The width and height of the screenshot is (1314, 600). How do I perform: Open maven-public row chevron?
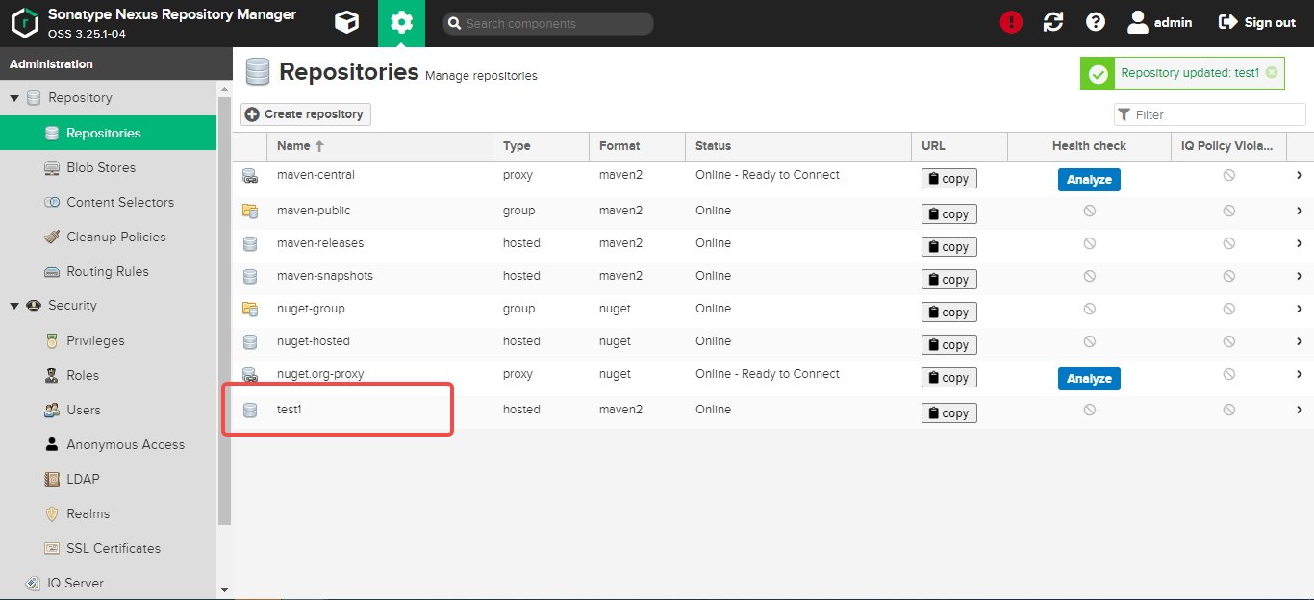click(1299, 211)
